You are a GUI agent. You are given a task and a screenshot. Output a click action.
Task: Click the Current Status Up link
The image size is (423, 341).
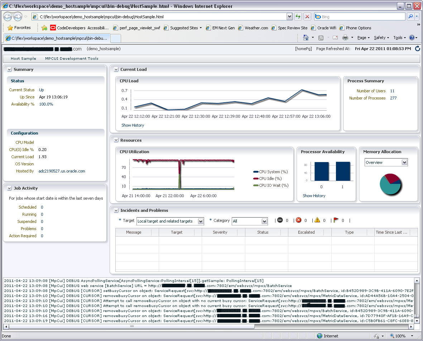click(41, 90)
